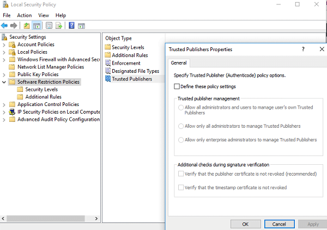The image size is (327, 230).
Task: Click the Security Settings root icon
Action: coord(4,37)
